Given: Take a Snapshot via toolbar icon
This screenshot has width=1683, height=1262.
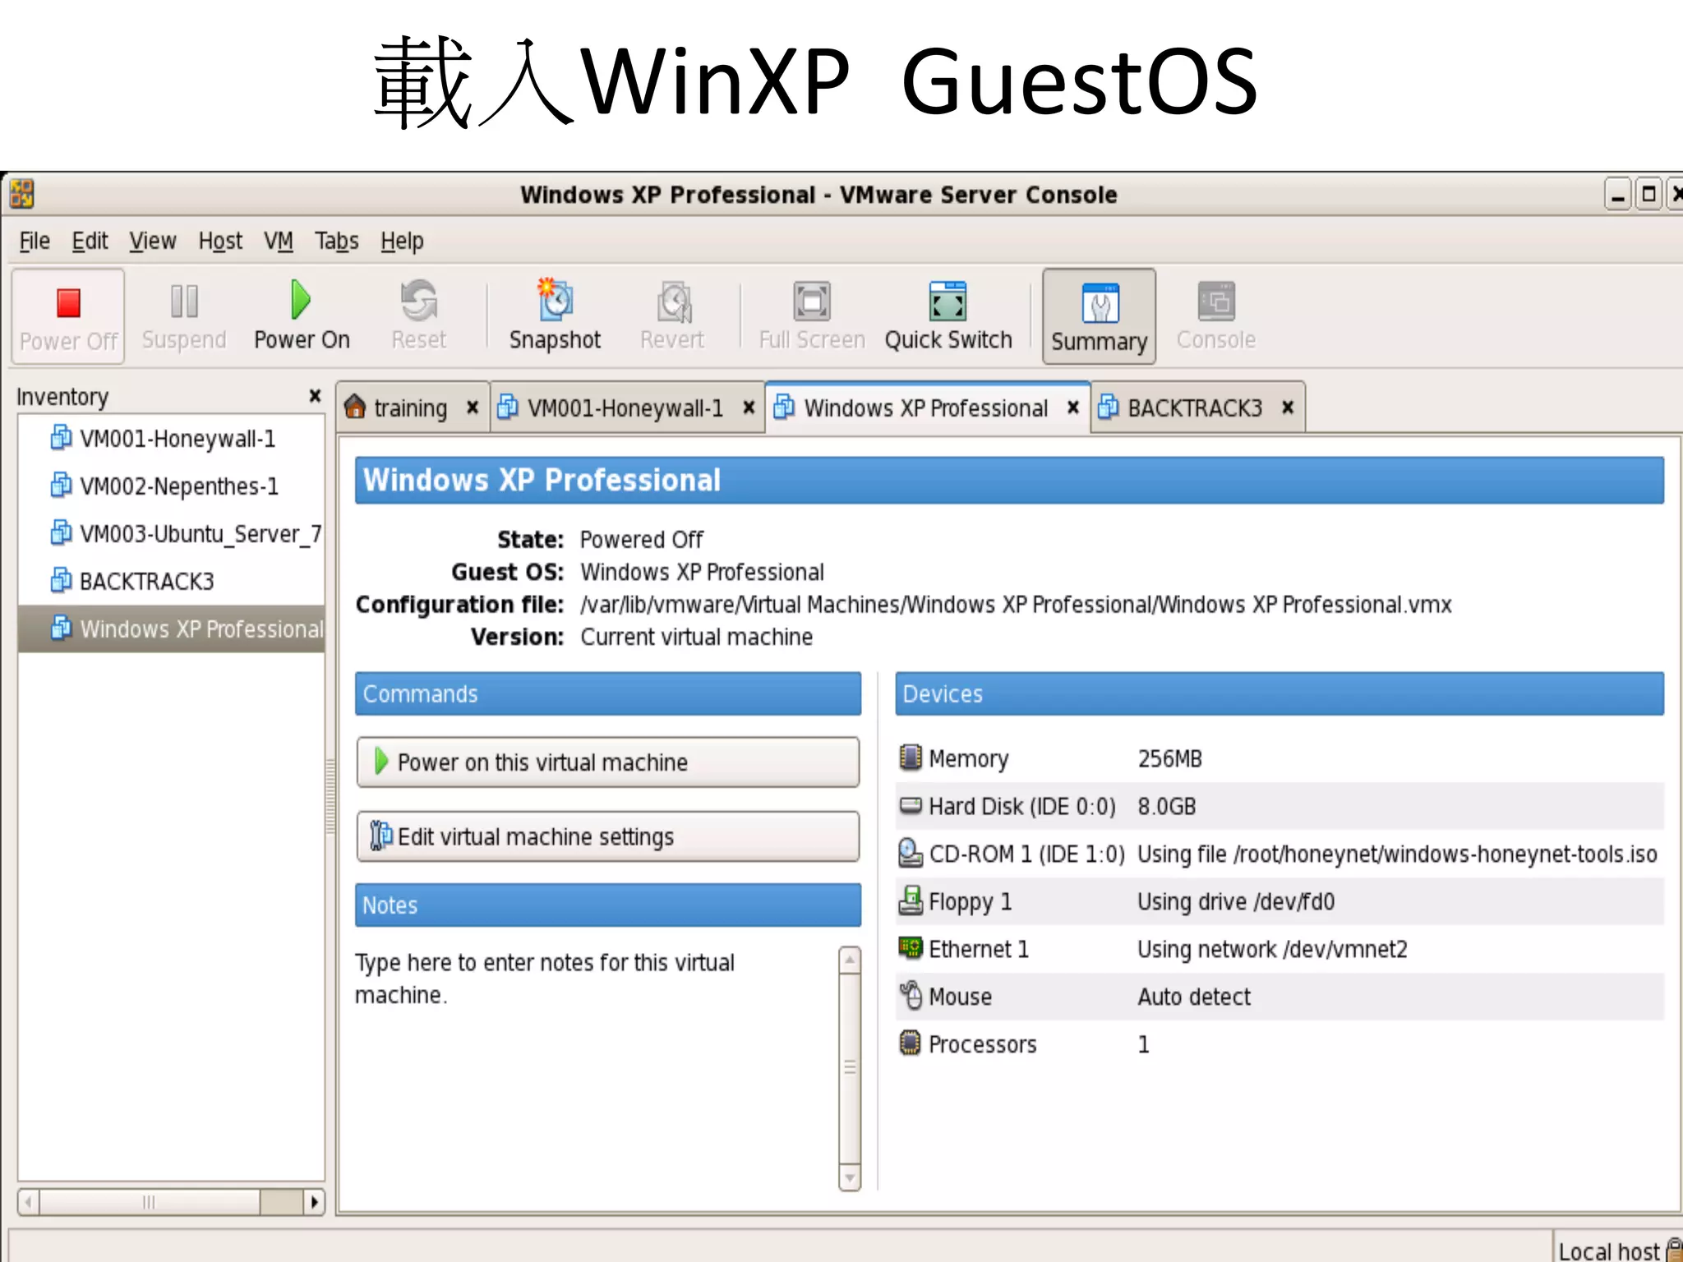Looking at the screenshot, I should (555, 300).
